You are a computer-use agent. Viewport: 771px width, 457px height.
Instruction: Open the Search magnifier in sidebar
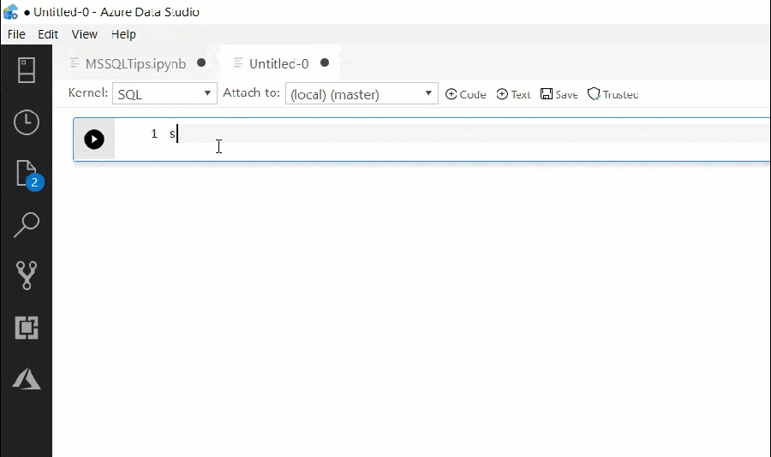tap(26, 225)
